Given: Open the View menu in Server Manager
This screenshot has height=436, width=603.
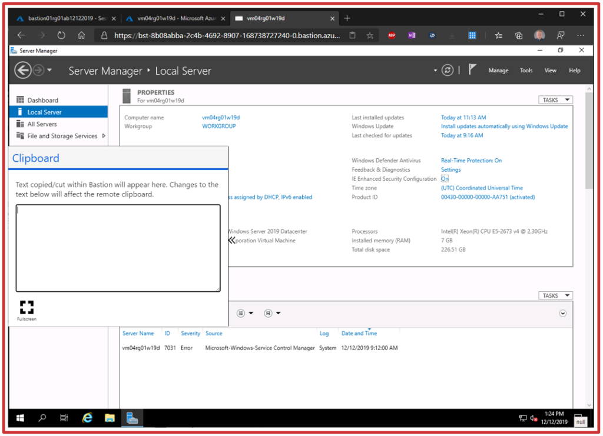Looking at the screenshot, I should 551,71.
